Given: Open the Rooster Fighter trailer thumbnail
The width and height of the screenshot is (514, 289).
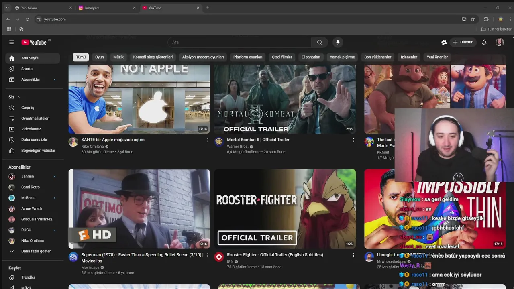Looking at the screenshot, I should [x=285, y=209].
